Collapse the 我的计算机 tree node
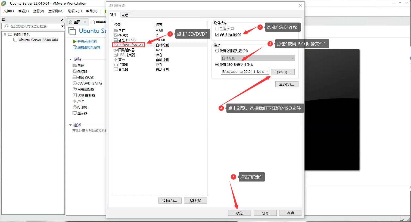 5,35
